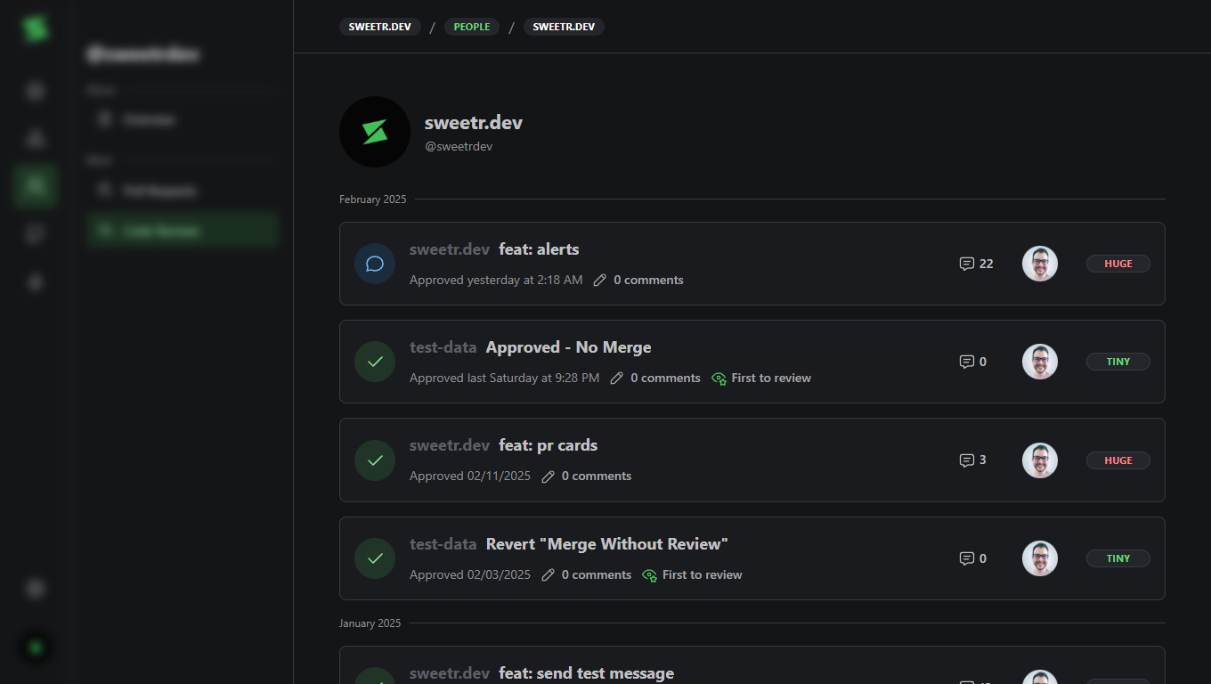Click the approved checkmark icon on feat: pr cards
Image resolution: width=1211 pixels, height=684 pixels.
(x=375, y=460)
